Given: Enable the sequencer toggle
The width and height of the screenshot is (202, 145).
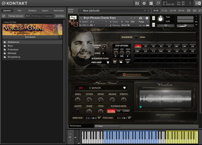Looking at the screenshot, I should 136,37.
